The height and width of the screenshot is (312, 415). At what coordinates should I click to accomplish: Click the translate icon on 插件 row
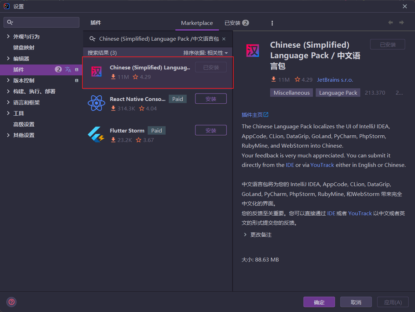coord(68,69)
